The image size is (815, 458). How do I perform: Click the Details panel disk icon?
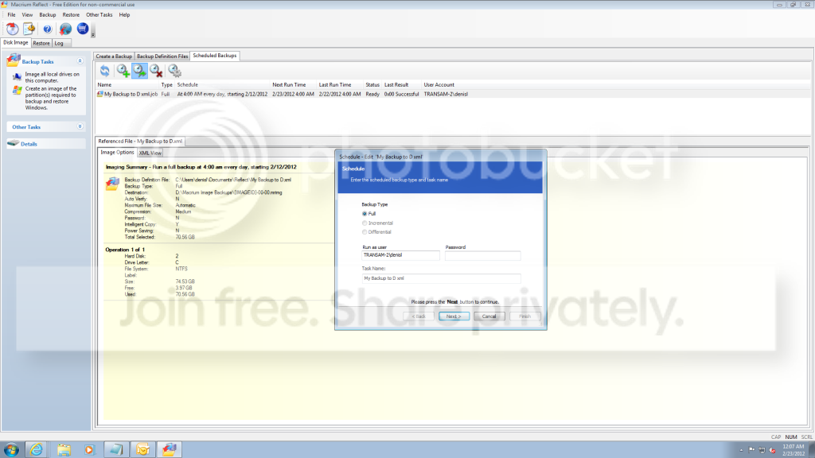coord(13,143)
